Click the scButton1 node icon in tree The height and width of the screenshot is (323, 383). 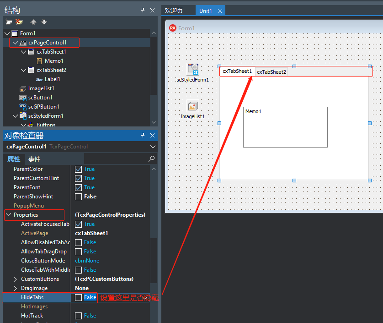coord(23,98)
